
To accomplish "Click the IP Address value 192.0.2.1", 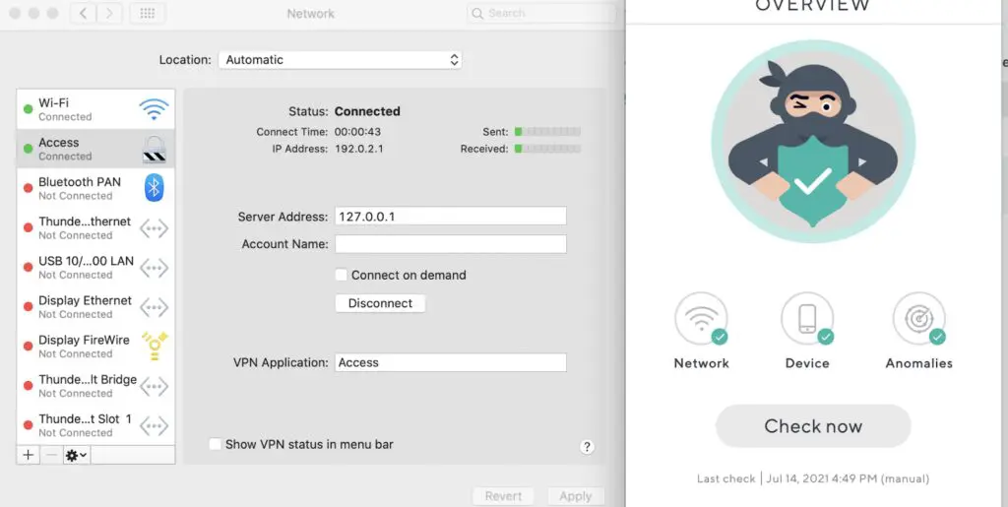I will pos(358,149).
